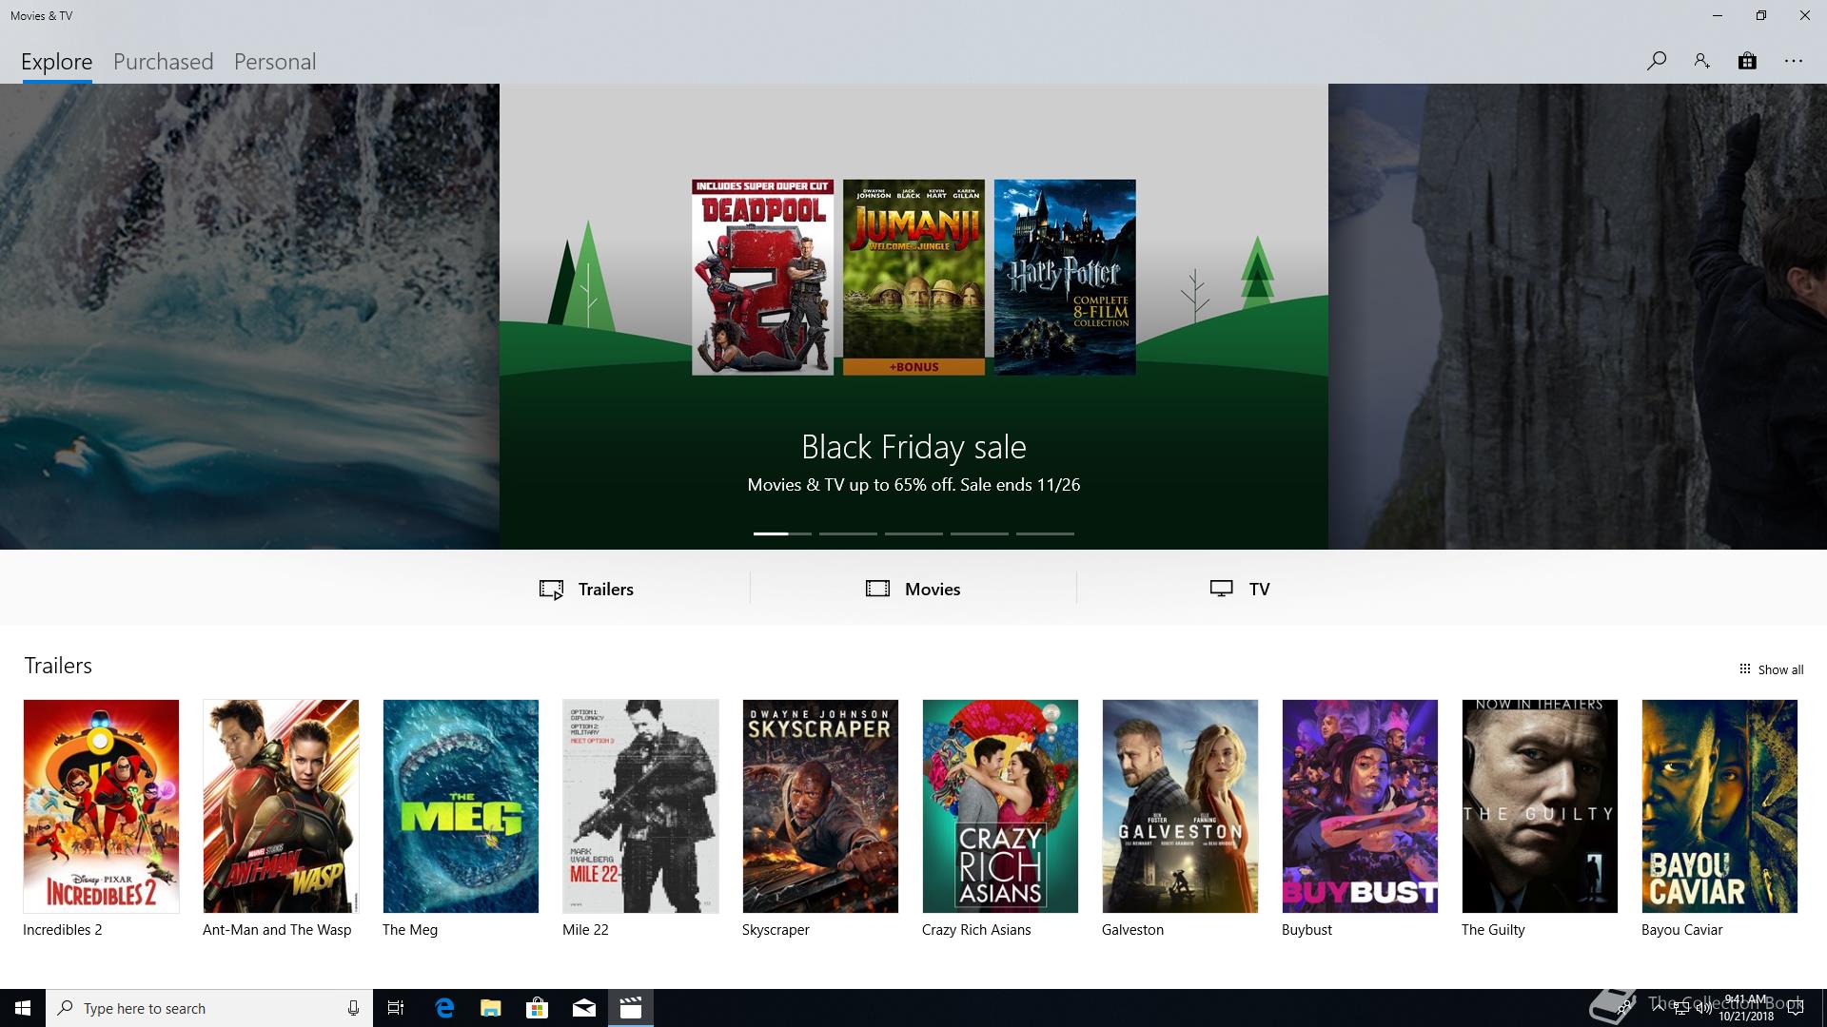Open the account sign-in icon
Screen dimensions: 1827x1027
[1701, 61]
